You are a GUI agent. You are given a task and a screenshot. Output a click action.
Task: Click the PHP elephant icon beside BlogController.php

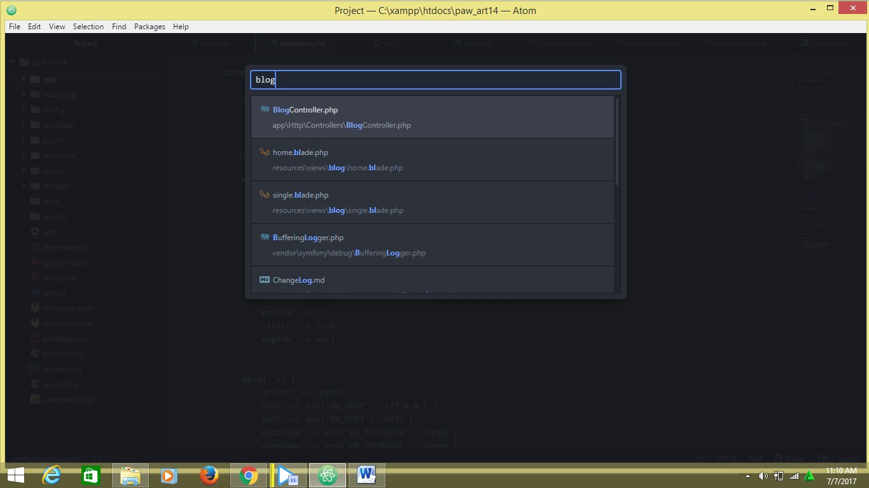265,109
